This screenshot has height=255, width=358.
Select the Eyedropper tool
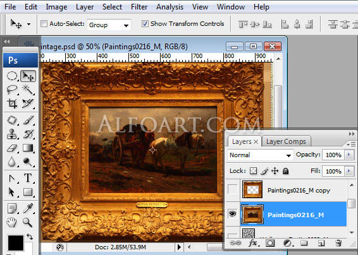28,208
